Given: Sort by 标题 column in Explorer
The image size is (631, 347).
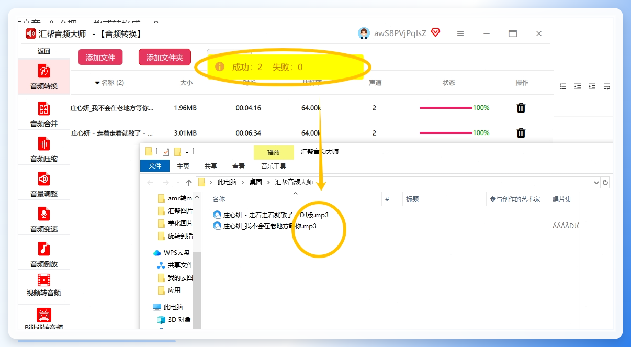Looking at the screenshot, I should pyautogui.click(x=412, y=199).
